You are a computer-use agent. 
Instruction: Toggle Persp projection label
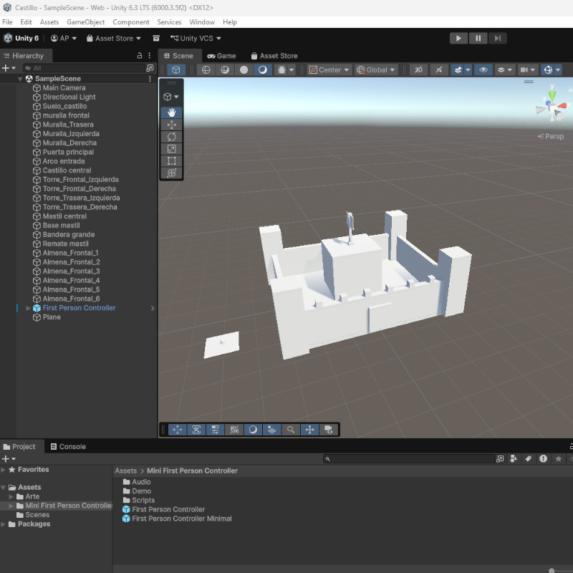[551, 136]
